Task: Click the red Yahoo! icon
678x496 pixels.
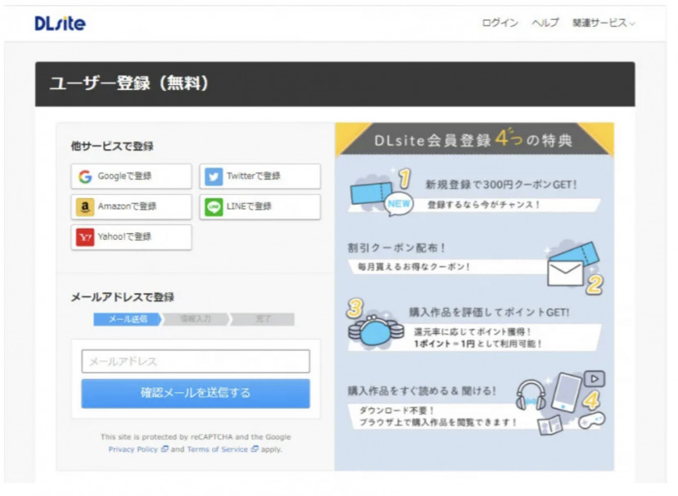Action: [85, 237]
